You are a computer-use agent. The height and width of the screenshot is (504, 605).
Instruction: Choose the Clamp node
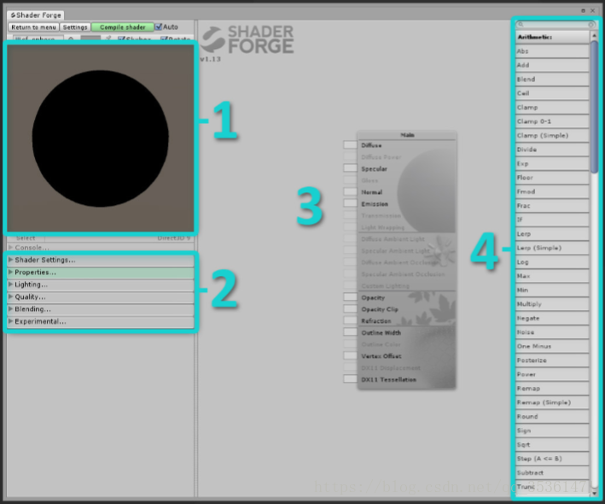553,108
